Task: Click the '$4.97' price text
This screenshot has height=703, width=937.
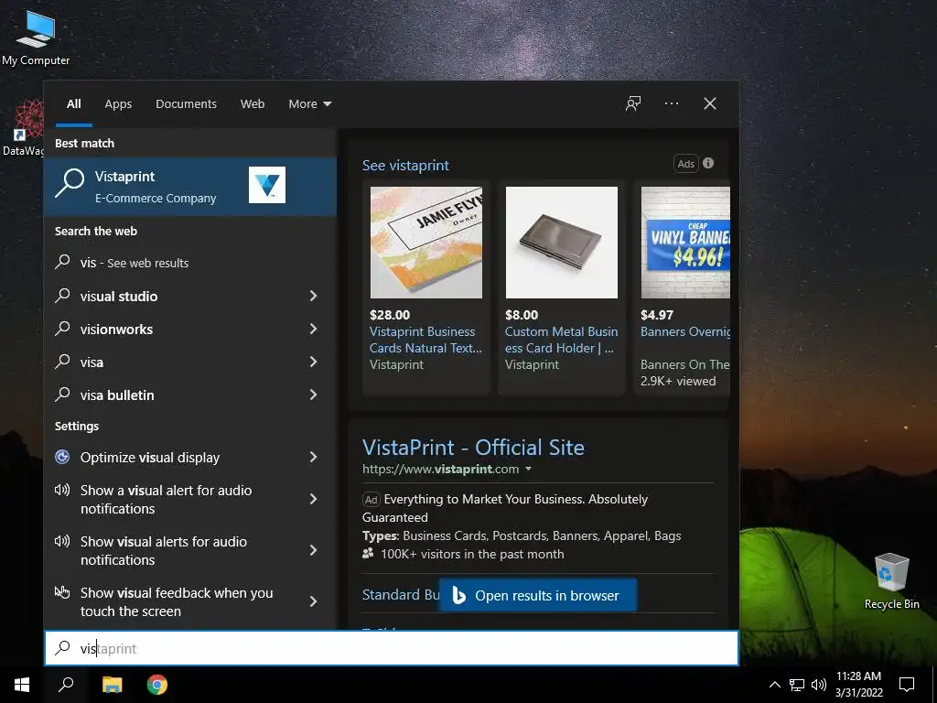Action: point(657,315)
